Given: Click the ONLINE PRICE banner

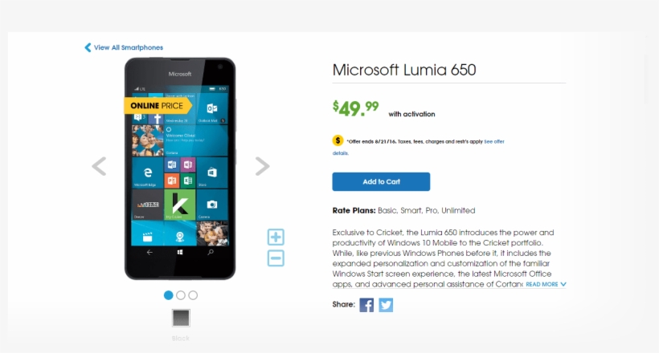Looking at the screenshot, I should (x=158, y=106).
